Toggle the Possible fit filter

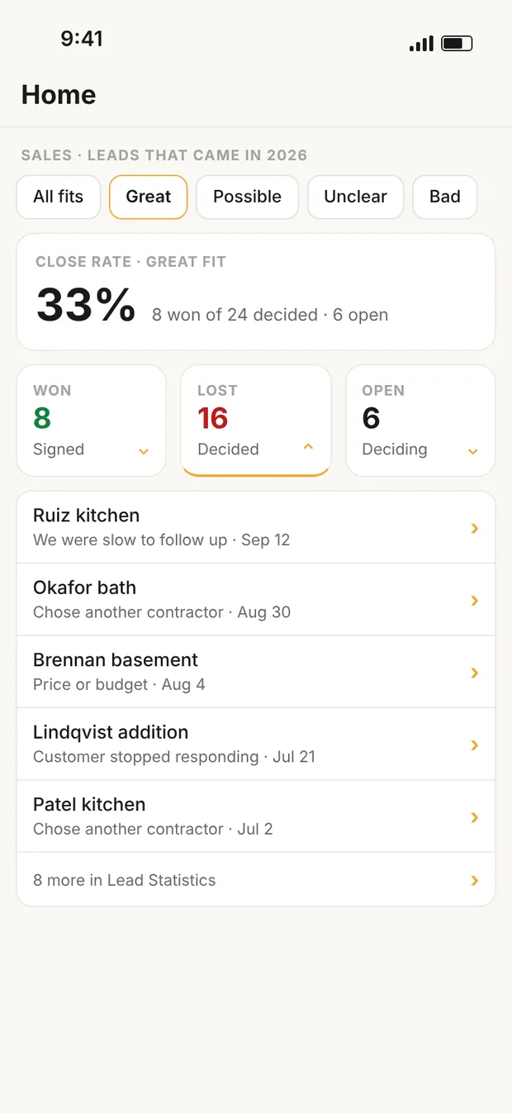tap(247, 197)
